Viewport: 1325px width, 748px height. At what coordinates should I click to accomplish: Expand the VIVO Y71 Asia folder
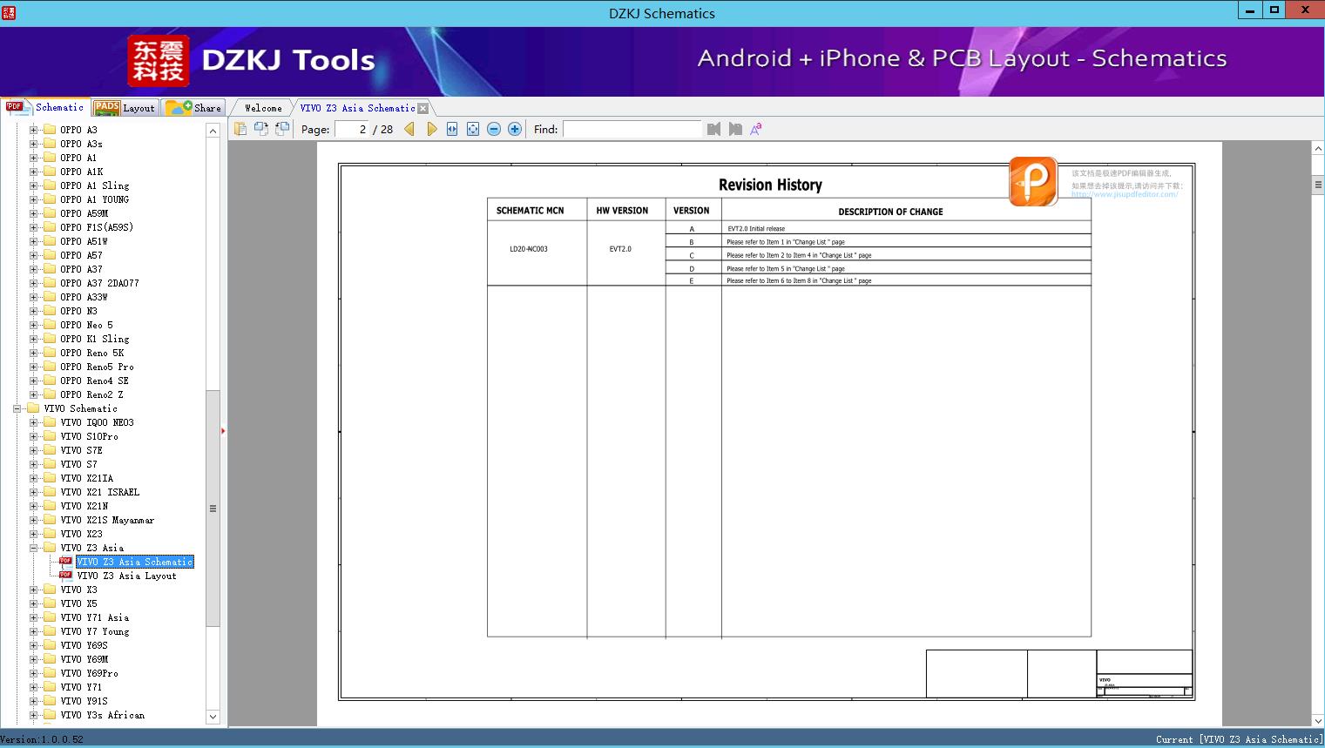[x=33, y=617]
